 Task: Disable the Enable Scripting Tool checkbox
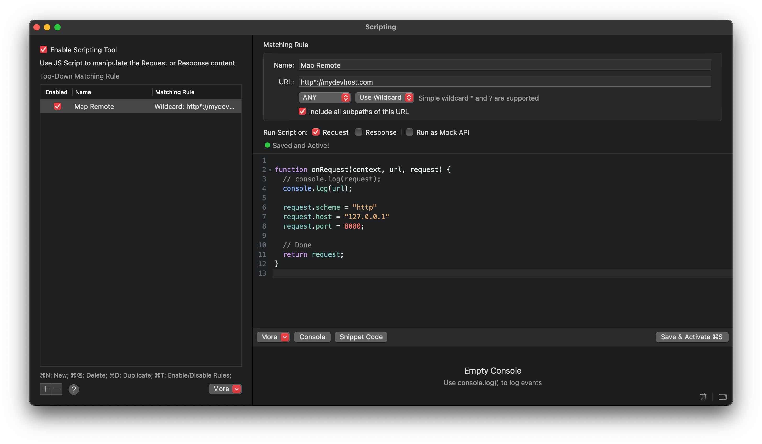coord(43,49)
